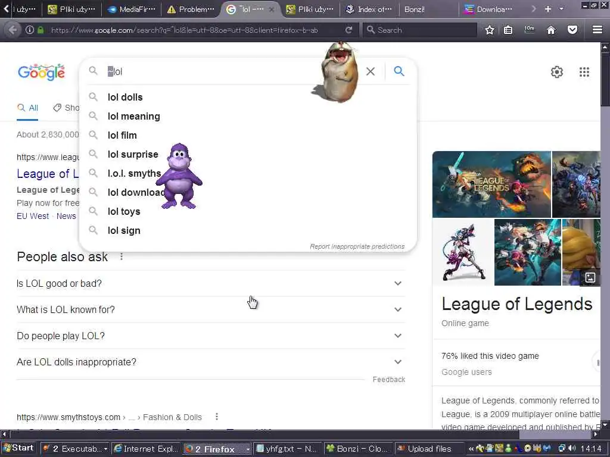The image size is (610, 457).
Task: Open more images icon on League panel
Action: tap(590, 277)
